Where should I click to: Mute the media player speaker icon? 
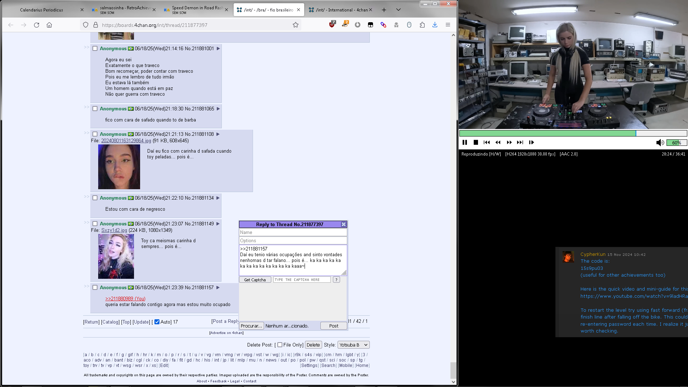click(x=660, y=143)
